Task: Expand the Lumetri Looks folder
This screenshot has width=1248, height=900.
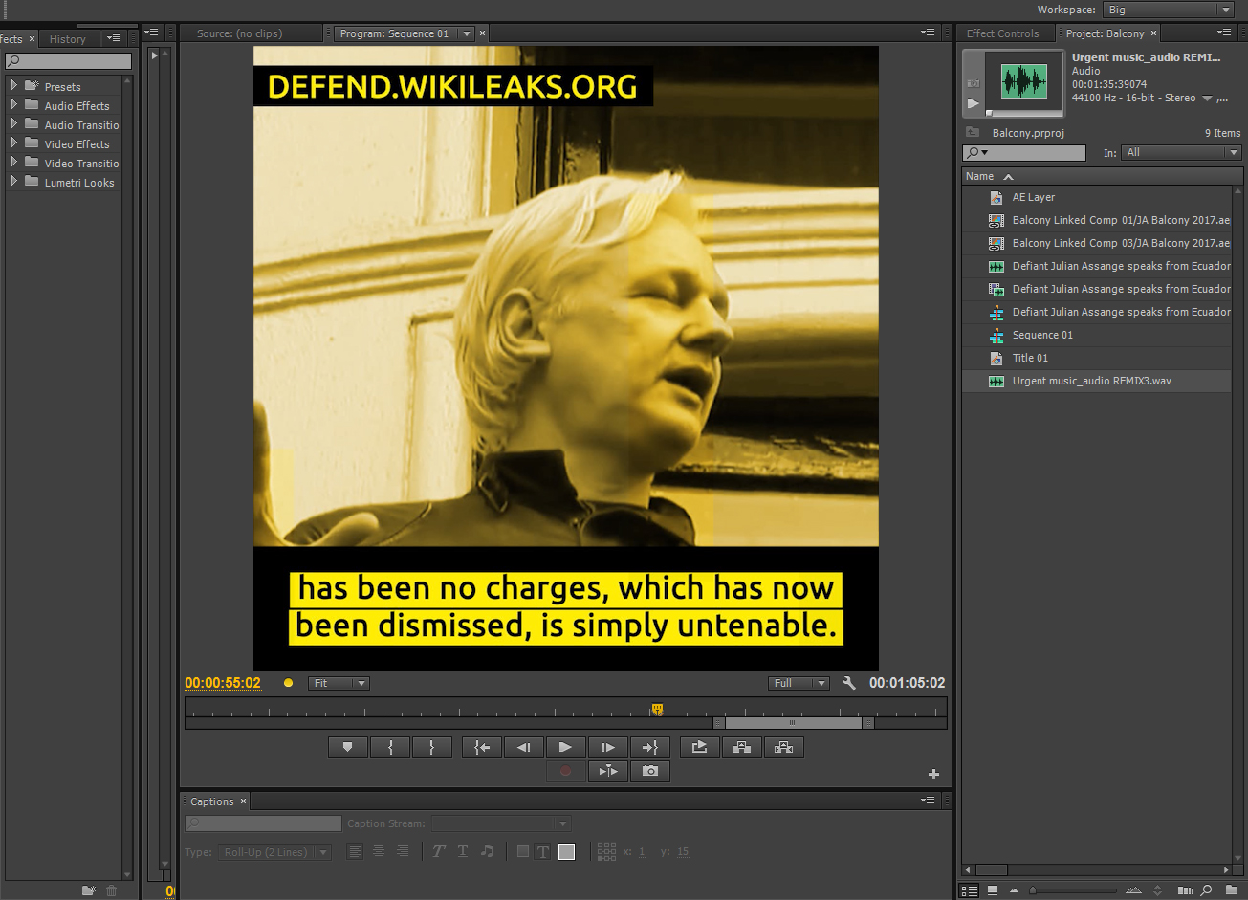Action: click(14, 182)
